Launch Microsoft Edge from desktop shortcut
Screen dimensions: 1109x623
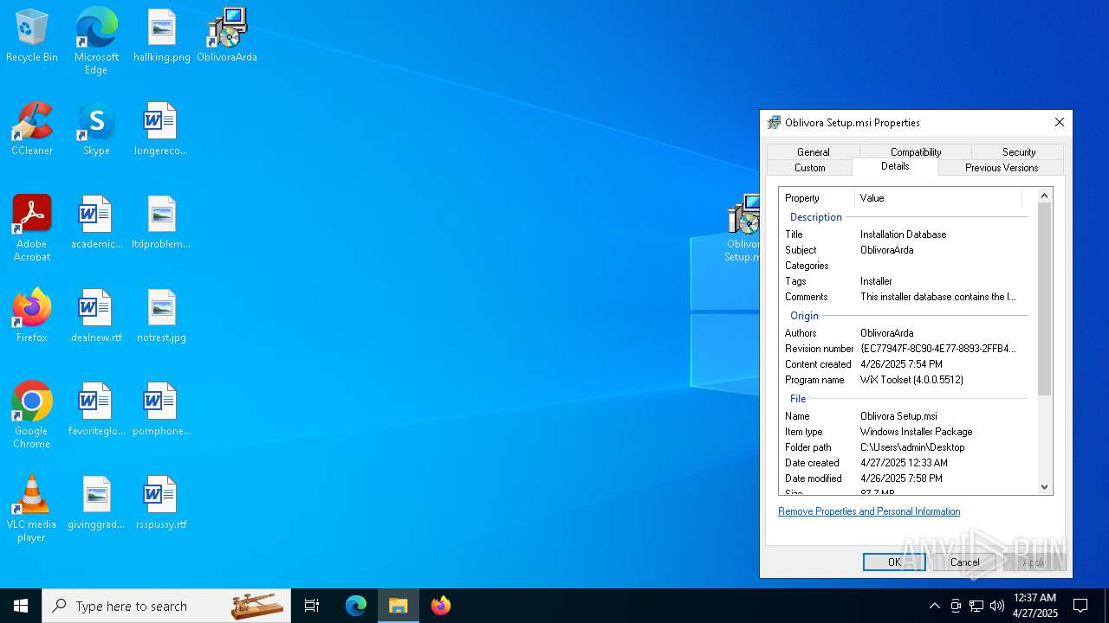click(x=96, y=42)
